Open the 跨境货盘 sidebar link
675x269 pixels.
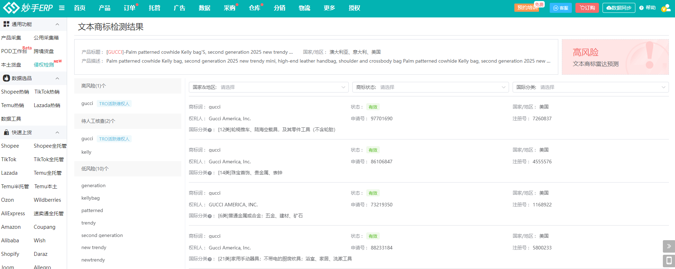point(44,51)
